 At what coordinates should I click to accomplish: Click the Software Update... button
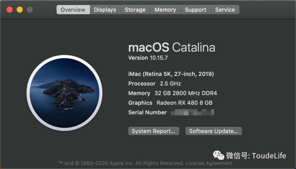tap(214, 131)
